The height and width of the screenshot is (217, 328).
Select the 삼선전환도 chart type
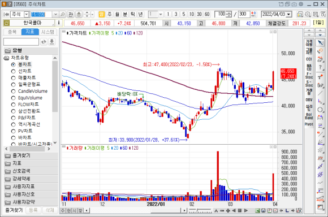25,111
